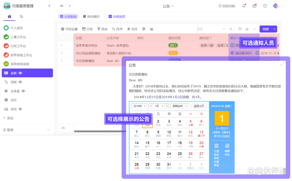Expand the 创建 button dropdown arrow
Screen dimensions: 292x181
pos(274,29)
